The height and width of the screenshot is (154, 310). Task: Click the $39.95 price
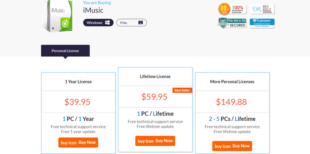(77, 102)
